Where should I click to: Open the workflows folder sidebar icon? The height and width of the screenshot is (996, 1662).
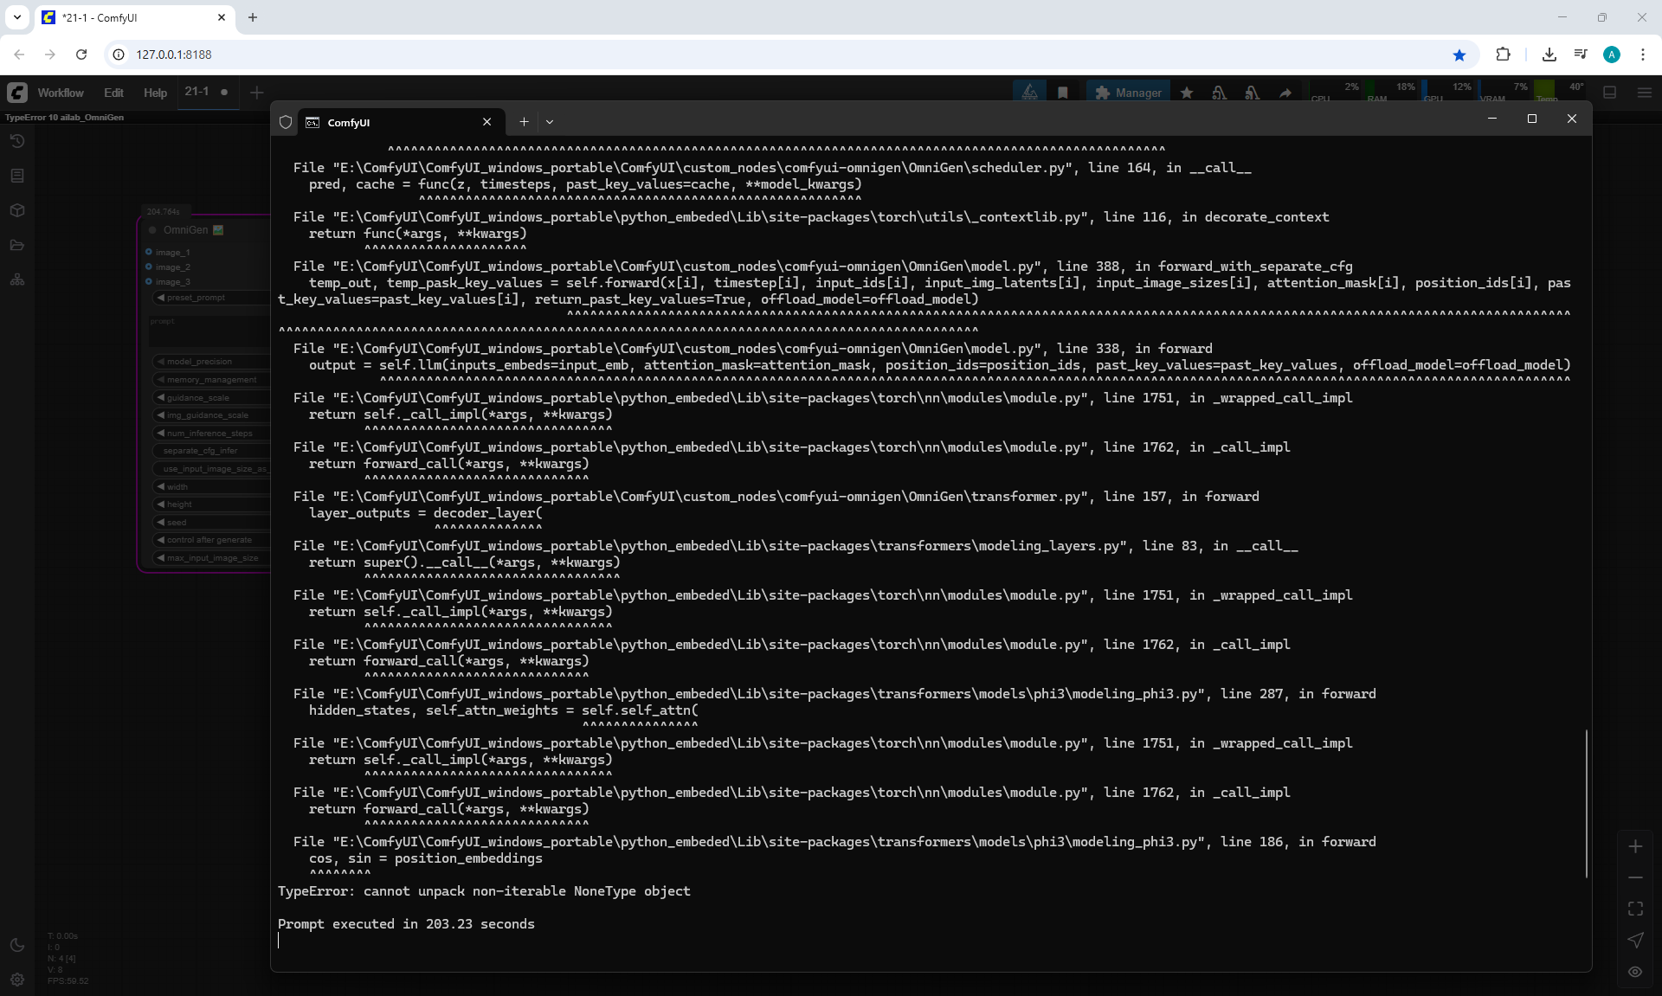[x=17, y=245]
